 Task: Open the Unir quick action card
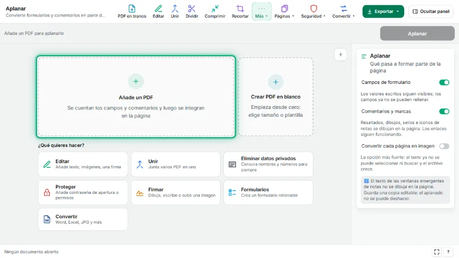176,164
